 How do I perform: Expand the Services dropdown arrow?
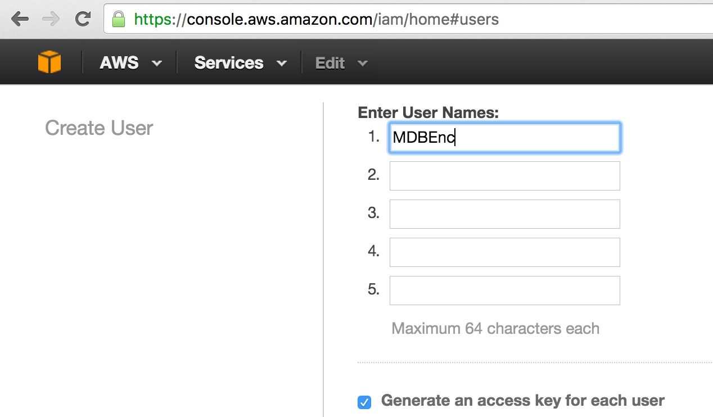(282, 64)
